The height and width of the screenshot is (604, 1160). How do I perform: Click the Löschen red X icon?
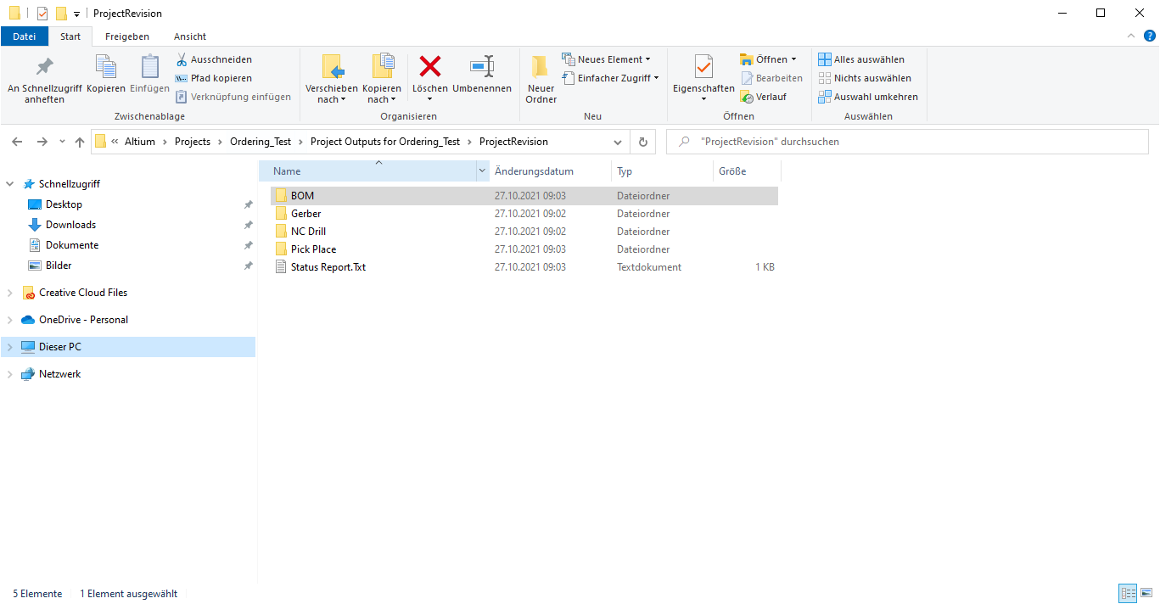[430, 66]
